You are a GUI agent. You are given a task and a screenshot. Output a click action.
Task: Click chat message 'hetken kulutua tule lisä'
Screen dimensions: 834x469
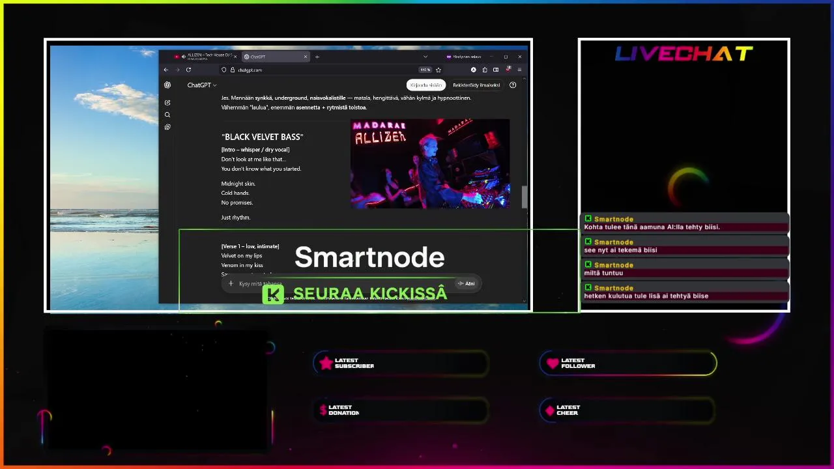(x=646, y=296)
